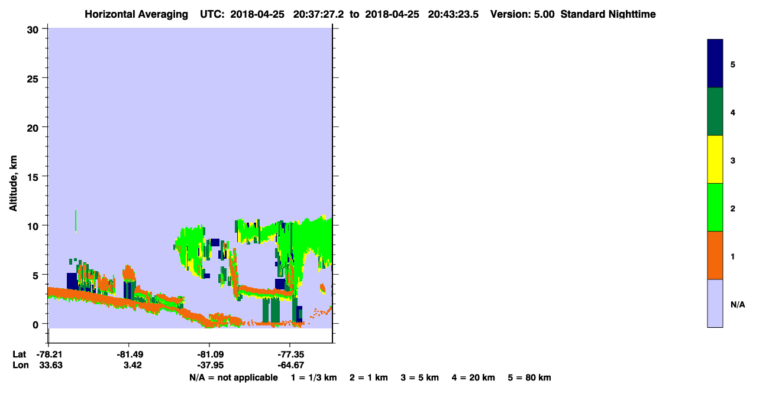Click legend text '5 = 80 km'
This screenshot has width=769, height=394.
(x=529, y=377)
